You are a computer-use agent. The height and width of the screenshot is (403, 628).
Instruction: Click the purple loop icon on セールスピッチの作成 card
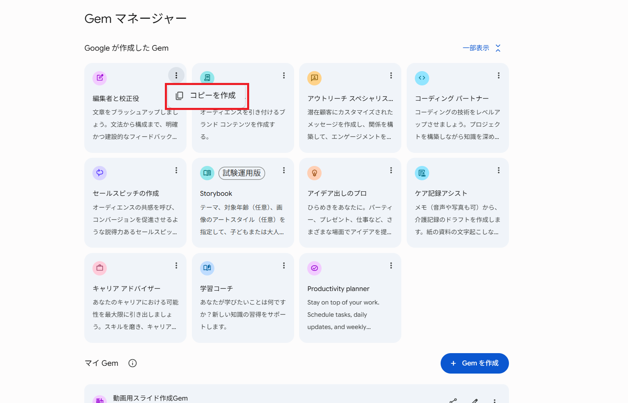click(x=100, y=173)
